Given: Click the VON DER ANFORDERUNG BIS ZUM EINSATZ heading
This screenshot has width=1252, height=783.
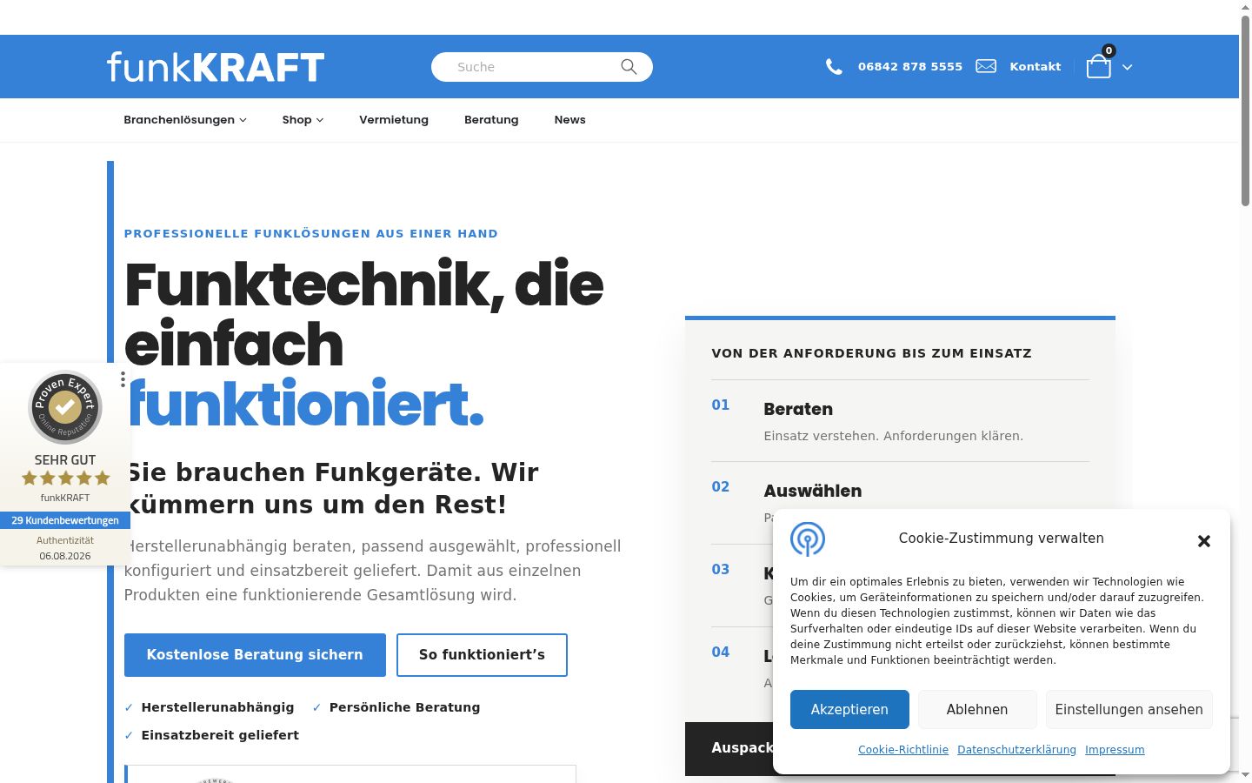Looking at the screenshot, I should click(x=872, y=353).
